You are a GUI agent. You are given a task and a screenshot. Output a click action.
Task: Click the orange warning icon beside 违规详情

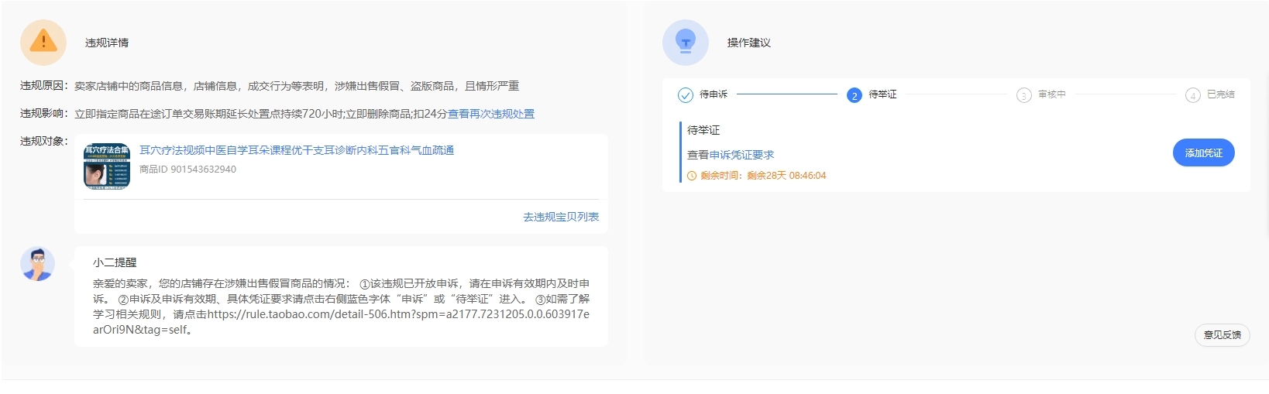(43, 42)
